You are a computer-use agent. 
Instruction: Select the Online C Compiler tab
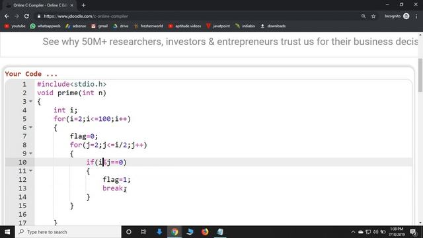pos(40,5)
